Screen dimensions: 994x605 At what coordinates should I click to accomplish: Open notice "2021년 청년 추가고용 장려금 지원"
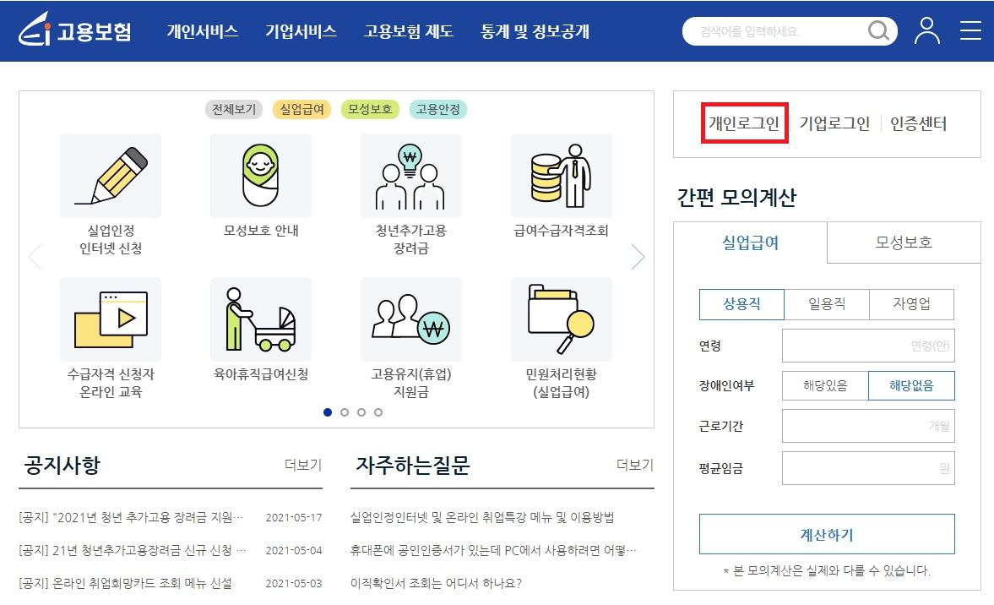coord(131,517)
